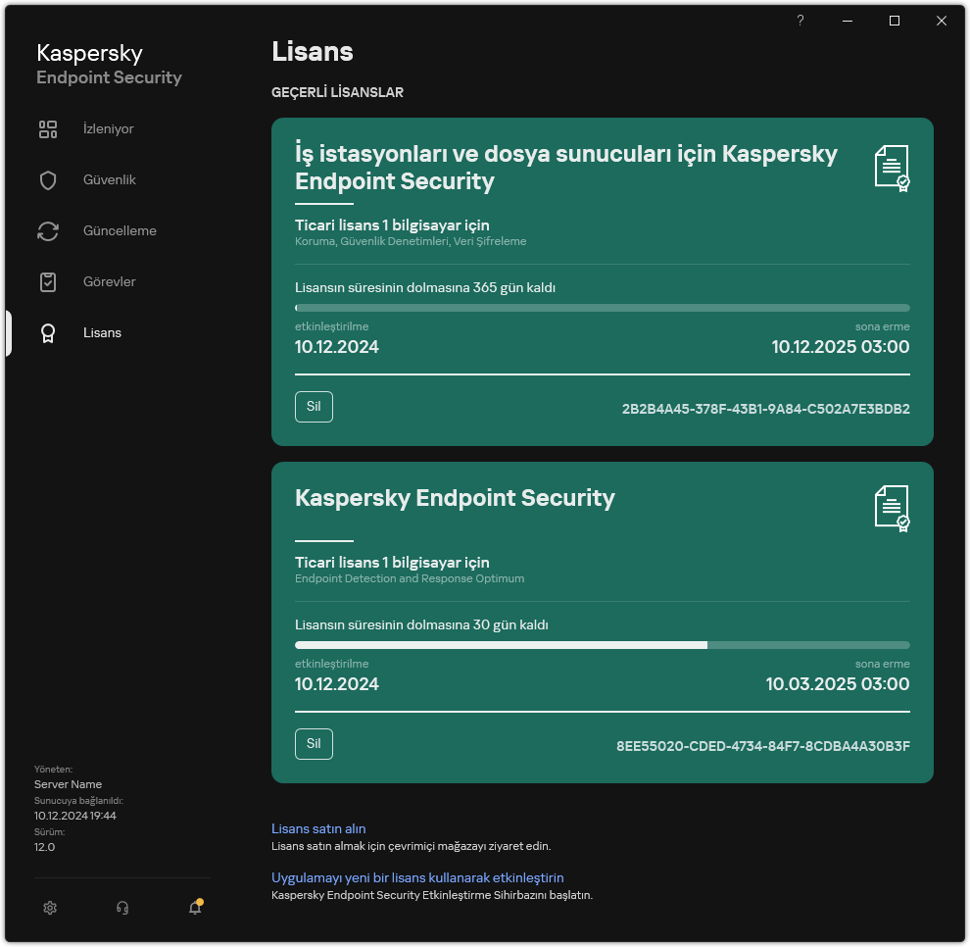Click the İzleniyor dashboard icon
Image resolution: width=970 pixels, height=947 pixels.
[x=48, y=129]
